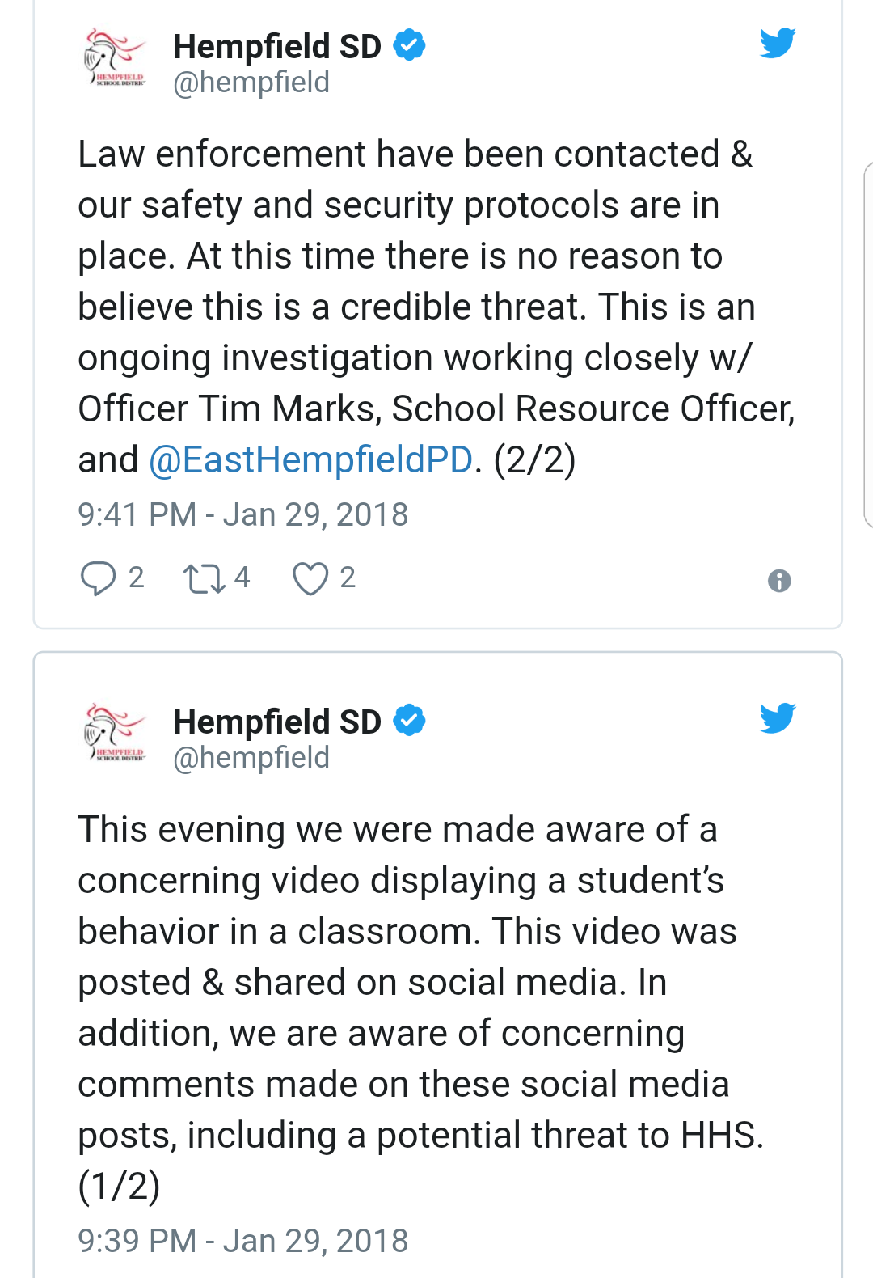Screen dimensions: 873x1278
Task: Open the 9:41 PM - Jan 29, 2018 timestamp
Action: [243, 514]
